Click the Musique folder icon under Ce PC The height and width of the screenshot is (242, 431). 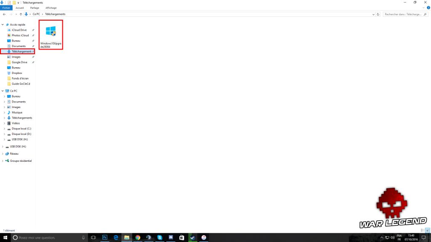pyautogui.click(x=9, y=113)
